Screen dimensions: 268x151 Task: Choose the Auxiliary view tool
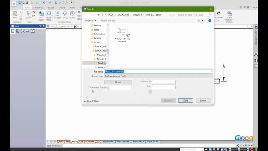(x=65, y=15)
